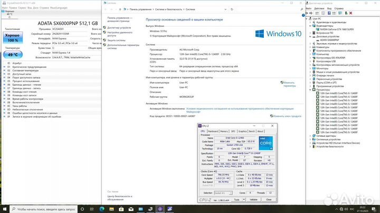Viewport: 380px width, 213px height.
Task: Click Дополнительные параметры системы link
Action: coord(123,47)
